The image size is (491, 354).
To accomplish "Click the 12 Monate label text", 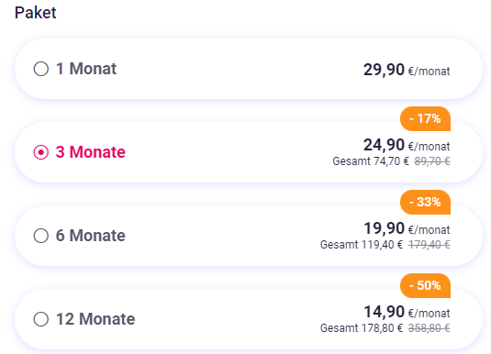I will tap(95, 319).
